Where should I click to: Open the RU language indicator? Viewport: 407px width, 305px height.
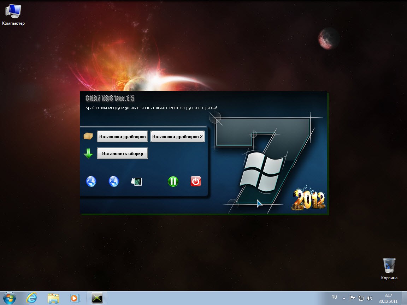pyautogui.click(x=334, y=297)
